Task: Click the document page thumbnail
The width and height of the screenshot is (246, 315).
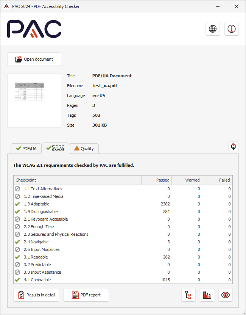Action: 34,100
